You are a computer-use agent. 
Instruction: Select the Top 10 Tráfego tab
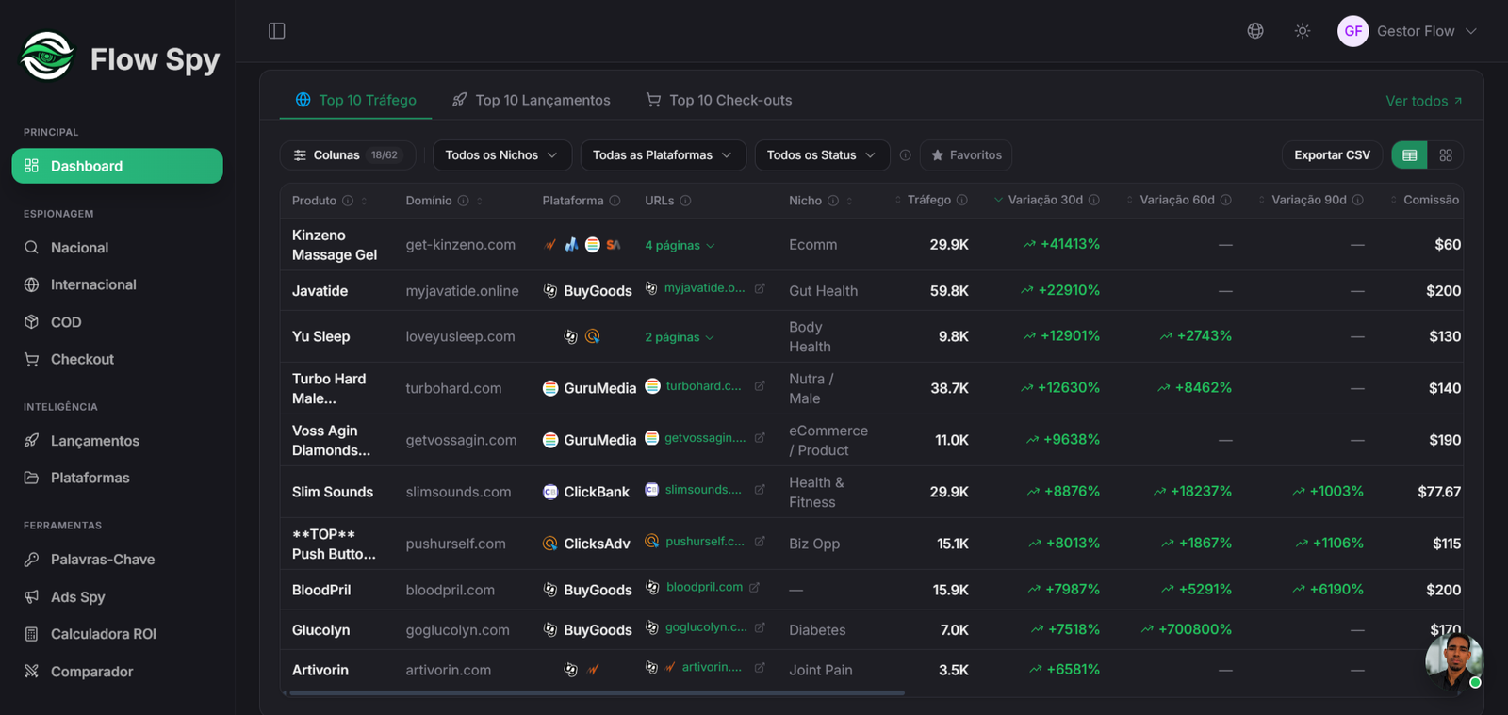coord(355,100)
